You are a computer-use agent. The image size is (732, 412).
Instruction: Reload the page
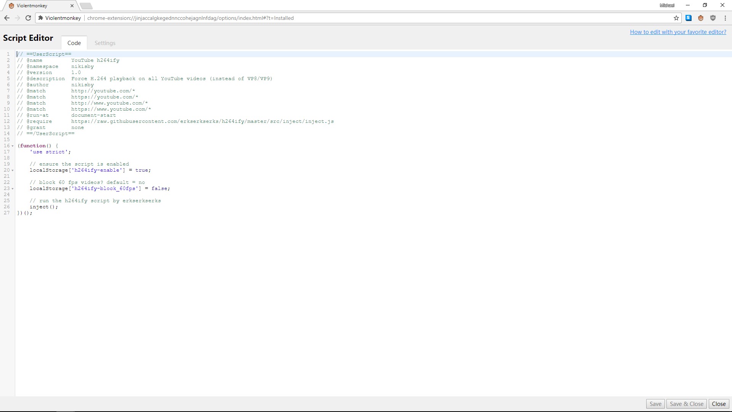[28, 18]
